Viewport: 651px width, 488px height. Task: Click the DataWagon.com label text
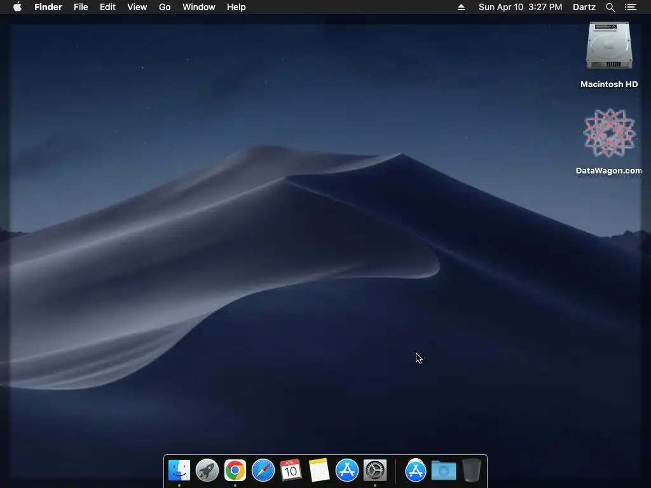[609, 170]
